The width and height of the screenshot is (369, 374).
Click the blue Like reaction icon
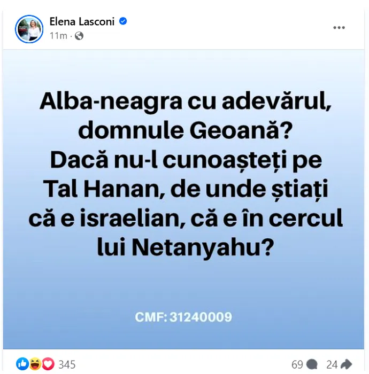point(22,364)
